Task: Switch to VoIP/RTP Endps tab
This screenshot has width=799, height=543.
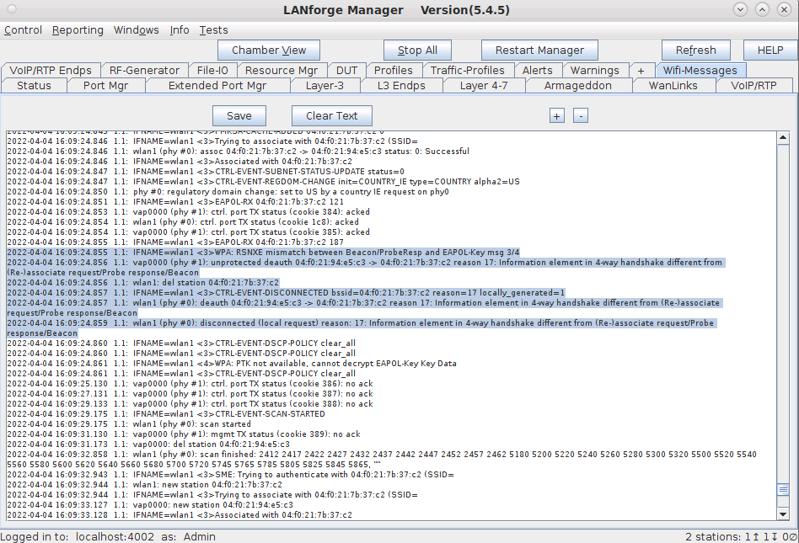Action: click(51, 70)
